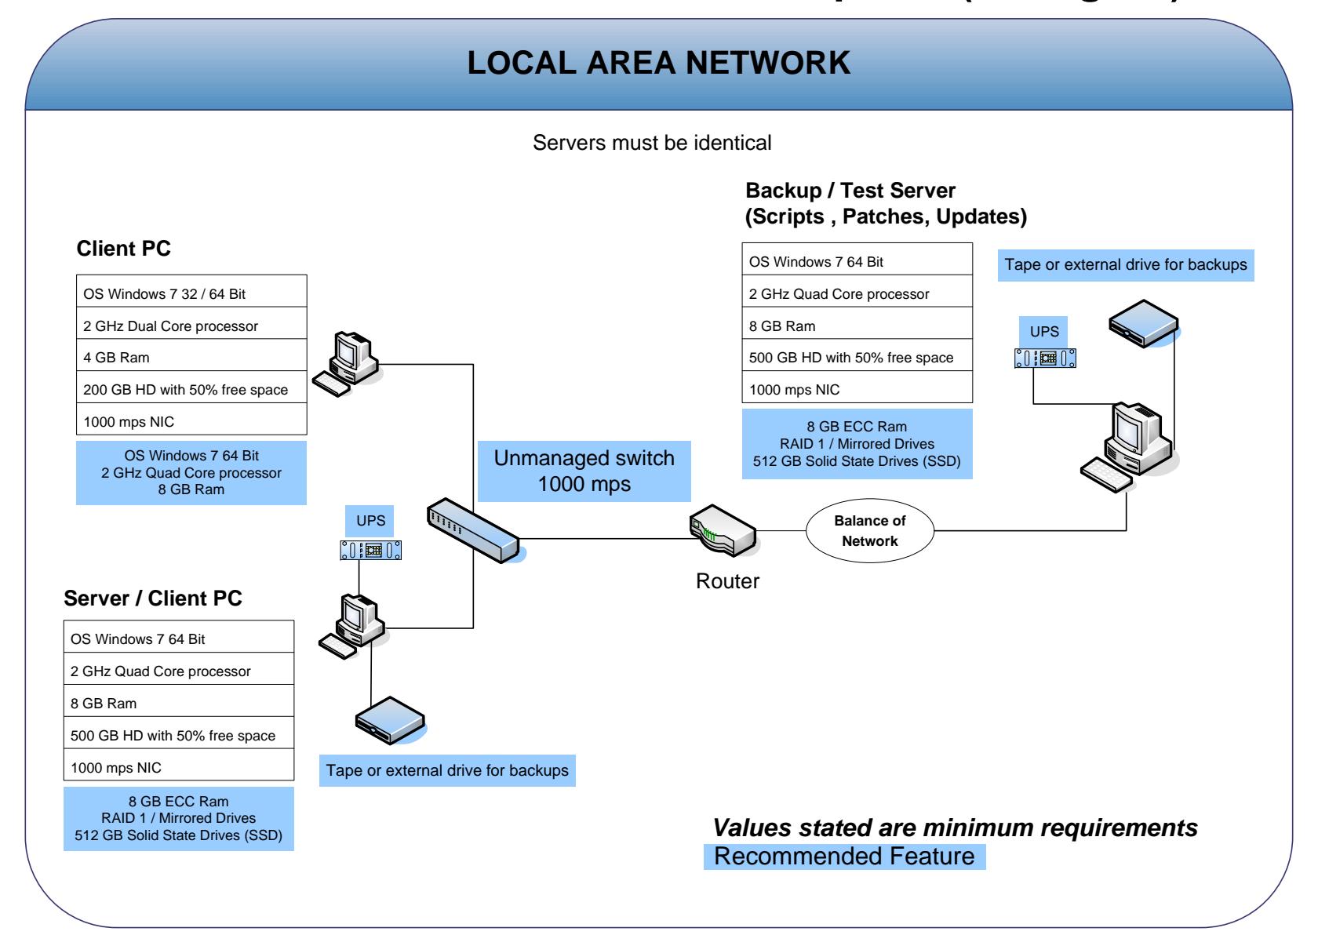The height and width of the screenshot is (935, 1318).
Task: Click the 'Recommended Feature' legend label
Action: [x=844, y=856]
